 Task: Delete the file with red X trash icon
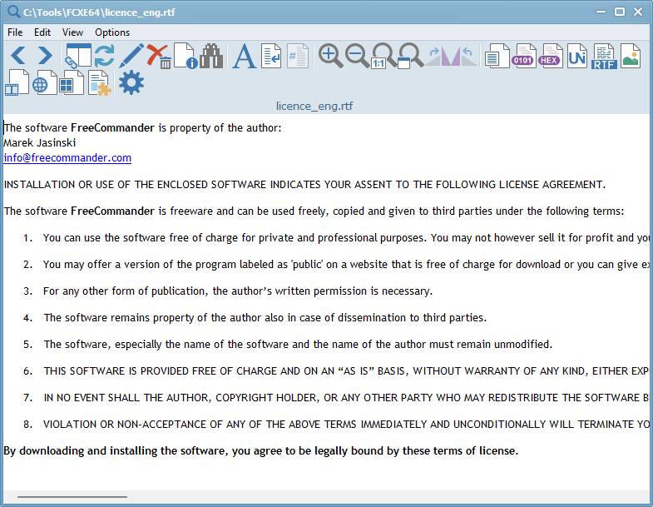tap(159, 56)
